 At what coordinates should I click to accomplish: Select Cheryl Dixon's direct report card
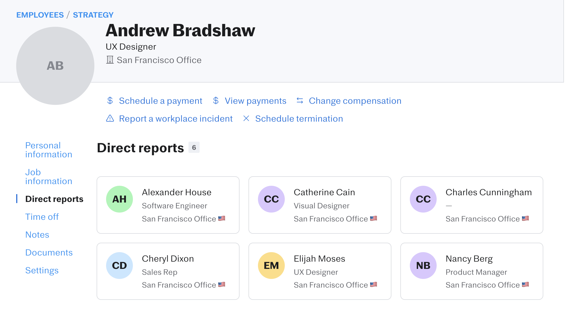pyautogui.click(x=168, y=271)
